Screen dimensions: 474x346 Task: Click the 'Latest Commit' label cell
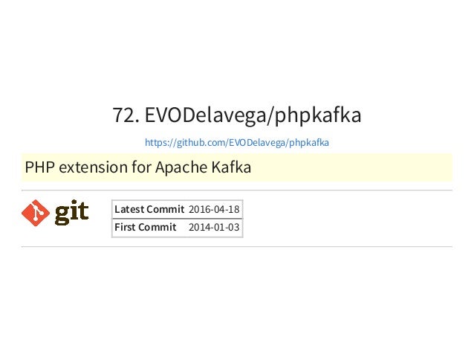coord(149,209)
